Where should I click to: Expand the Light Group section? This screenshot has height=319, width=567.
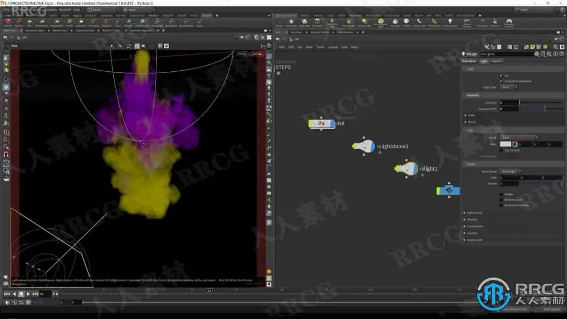pos(474,213)
